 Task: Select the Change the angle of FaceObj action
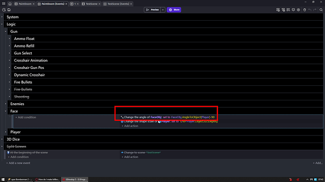tap(168, 117)
